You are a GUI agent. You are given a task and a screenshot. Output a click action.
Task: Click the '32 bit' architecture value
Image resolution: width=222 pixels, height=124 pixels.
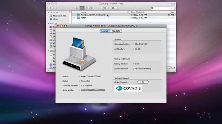pyautogui.click(x=137, y=49)
